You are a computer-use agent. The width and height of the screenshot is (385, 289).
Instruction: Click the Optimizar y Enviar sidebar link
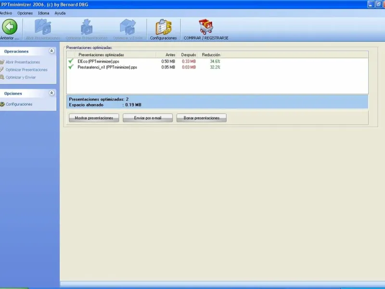[21, 77]
